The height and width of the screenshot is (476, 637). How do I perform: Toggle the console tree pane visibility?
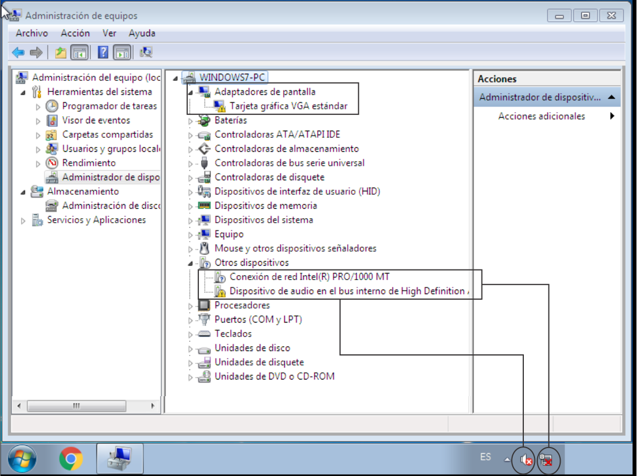coord(79,52)
